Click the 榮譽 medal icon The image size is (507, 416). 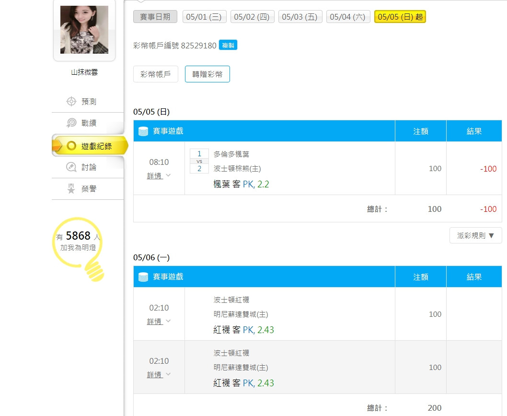[x=71, y=189]
